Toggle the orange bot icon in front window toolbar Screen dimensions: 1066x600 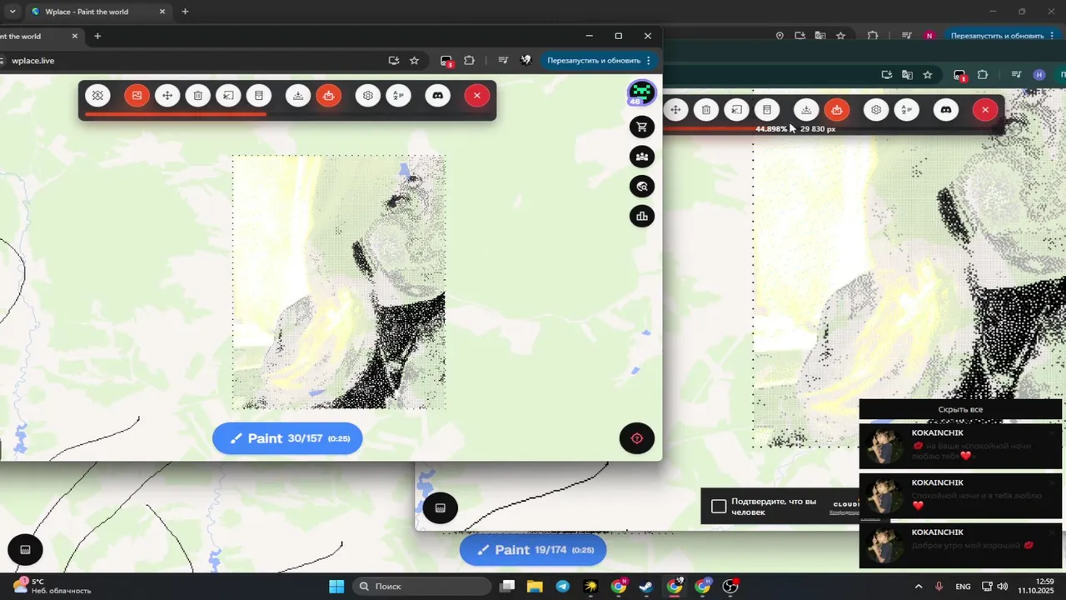click(328, 96)
